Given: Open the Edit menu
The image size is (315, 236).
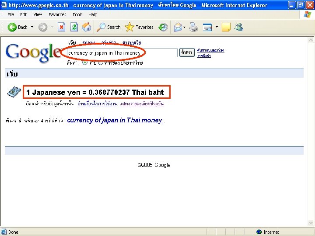Looking at the screenshot, I should tap(24, 15).
